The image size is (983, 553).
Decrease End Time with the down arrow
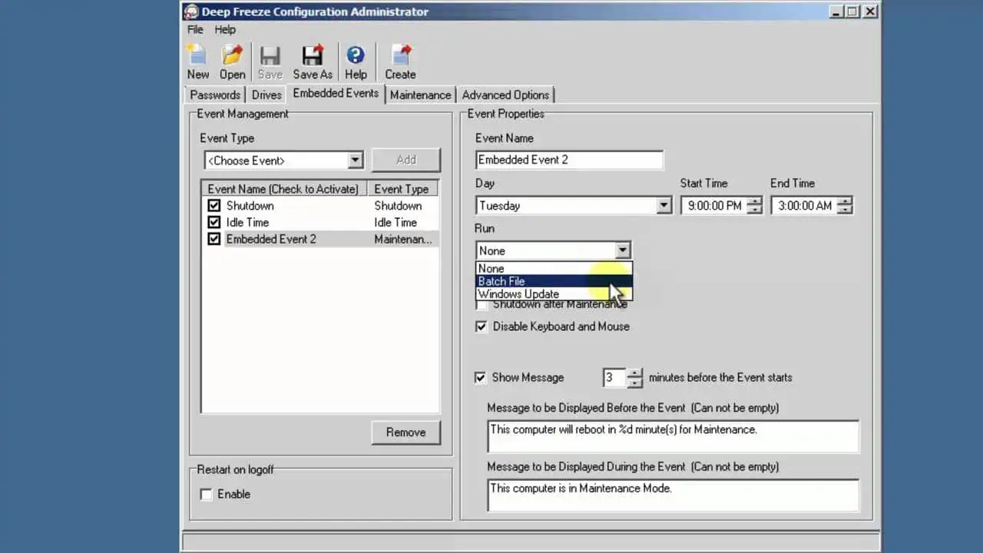tap(845, 210)
